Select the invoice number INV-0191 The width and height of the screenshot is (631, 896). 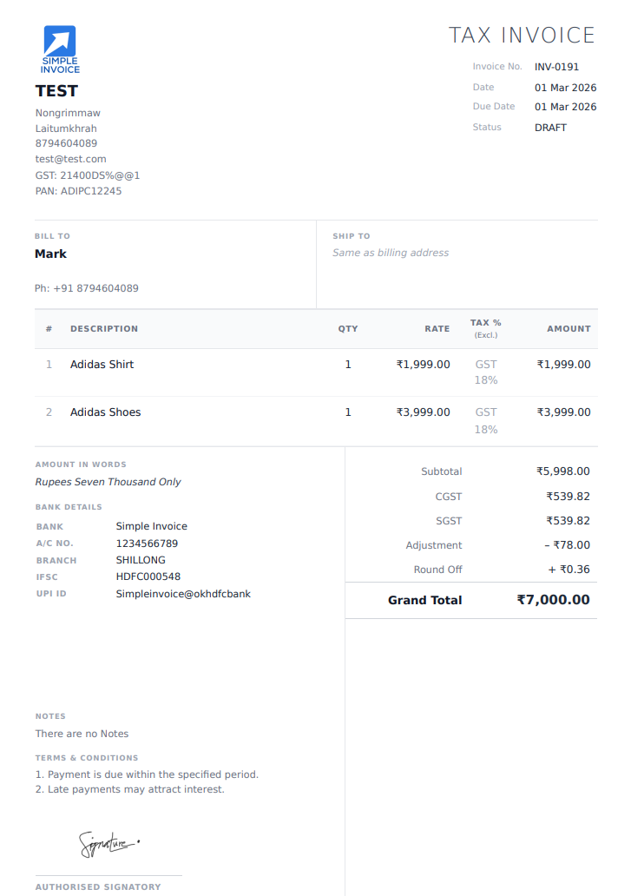click(x=556, y=67)
